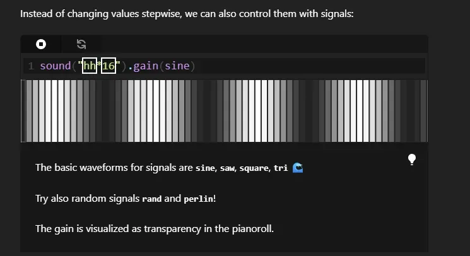Click the lightbulb hint icon
Viewport: 470px width, 256px height.
pyautogui.click(x=412, y=160)
